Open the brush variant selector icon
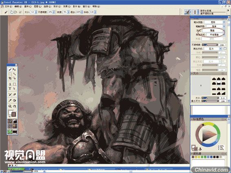 (x=195, y=12)
